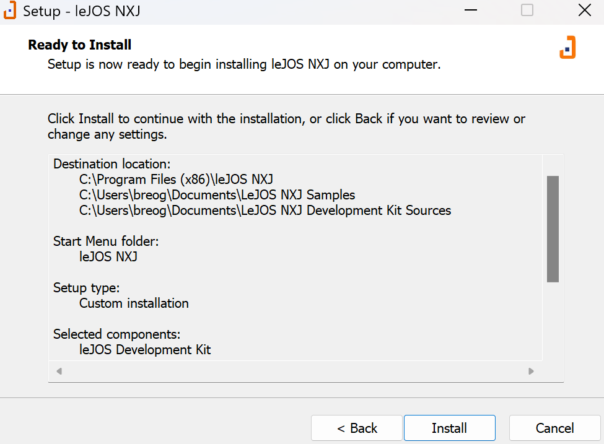
Task: Select the "C:\Program Files (x86)\leJOS NXJ" line
Action: tap(176, 180)
